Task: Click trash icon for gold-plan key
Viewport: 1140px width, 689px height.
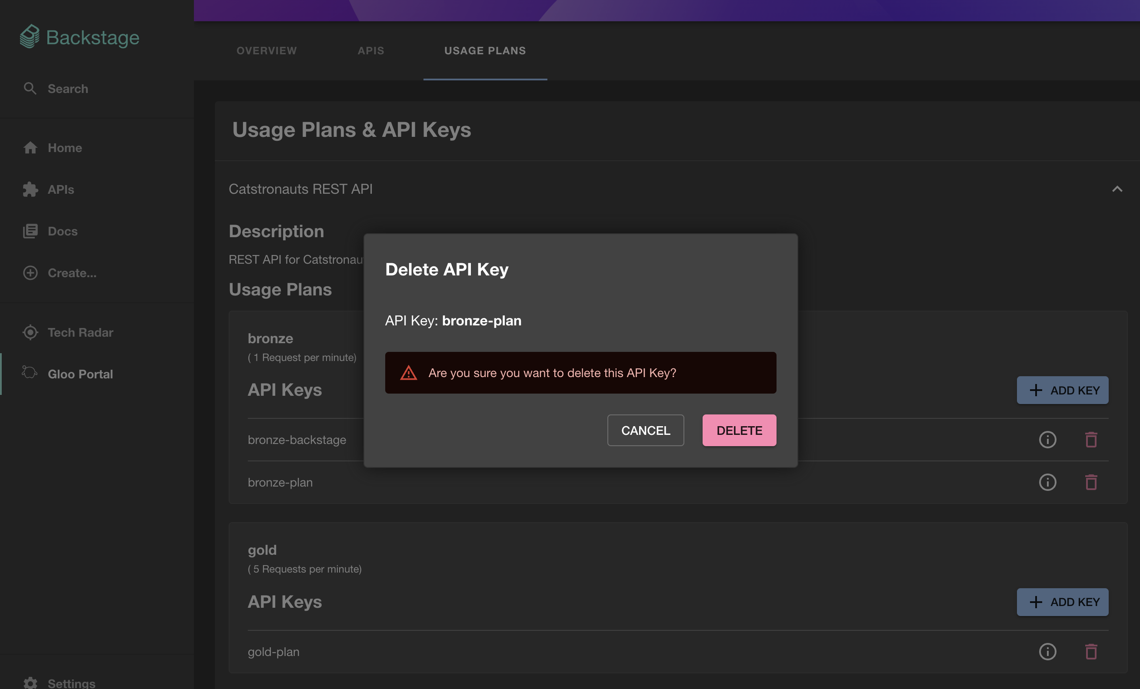Action: tap(1091, 652)
